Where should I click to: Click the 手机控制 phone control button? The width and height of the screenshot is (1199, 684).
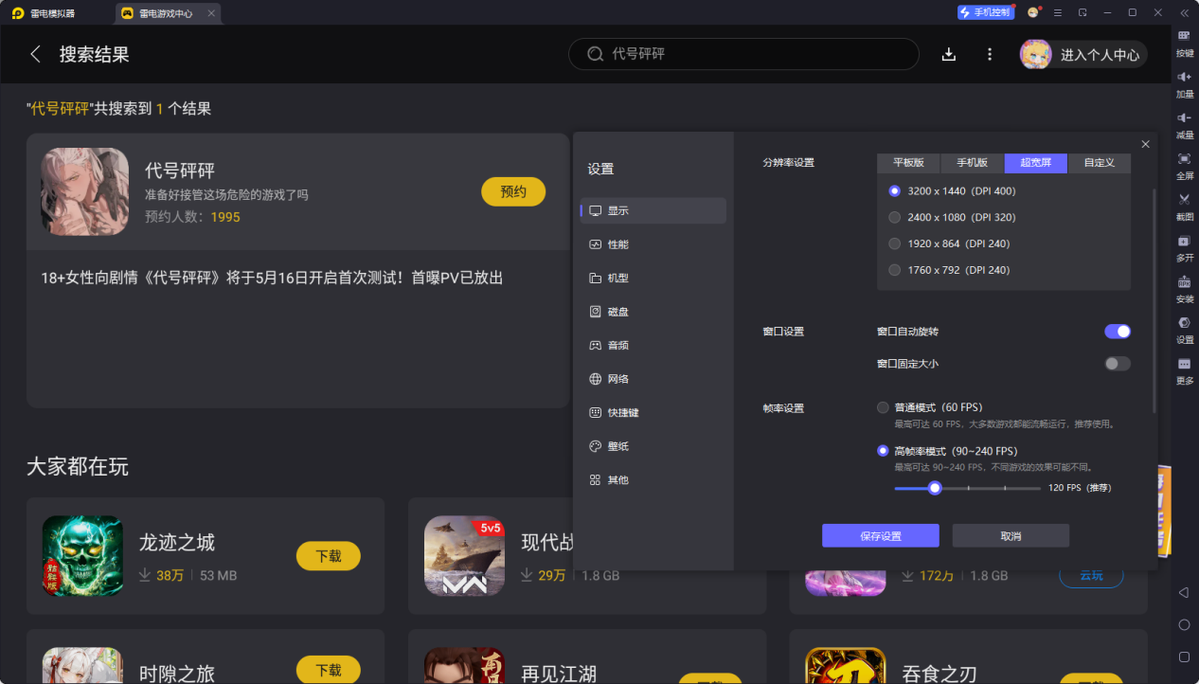point(985,12)
